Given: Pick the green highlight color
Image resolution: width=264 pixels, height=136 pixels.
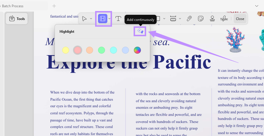Looking at the screenshot, I should coord(102,50).
